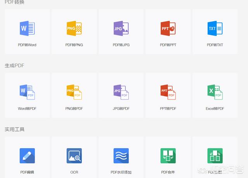Launch the PPT转PDF icon

168,92
